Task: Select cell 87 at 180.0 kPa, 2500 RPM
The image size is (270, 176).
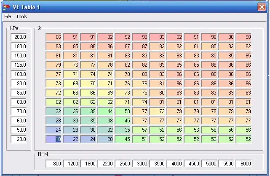Action: 123,46
